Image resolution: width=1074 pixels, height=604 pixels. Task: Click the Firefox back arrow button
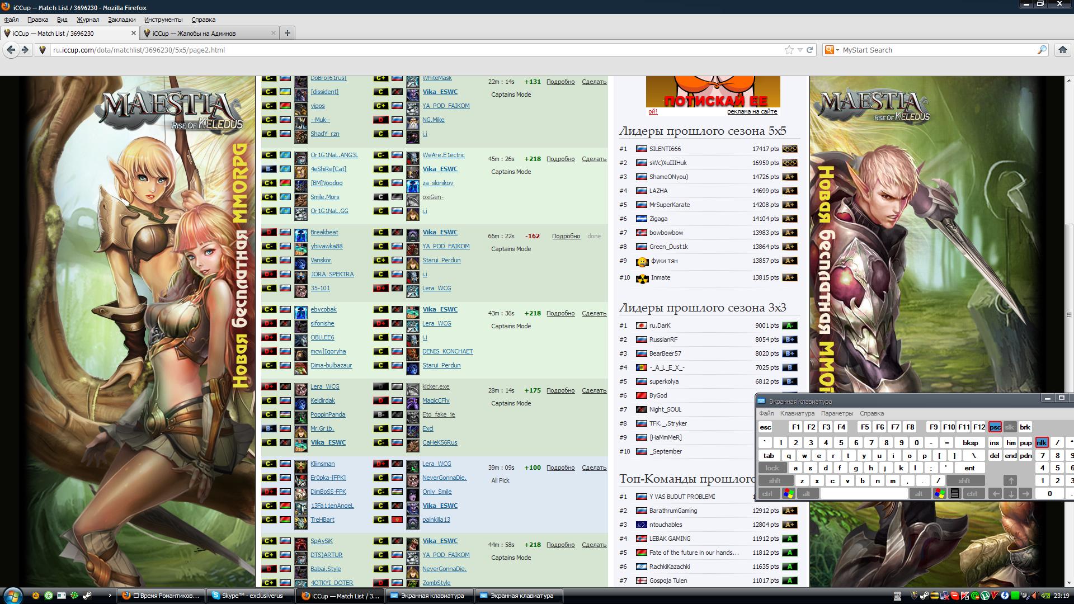(11, 50)
